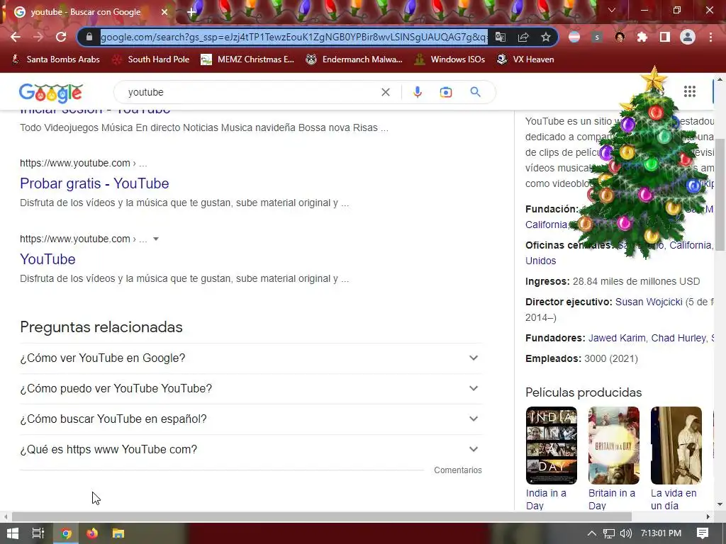Bookmark this page with the star icon
This screenshot has height=544, width=726.
[546, 37]
